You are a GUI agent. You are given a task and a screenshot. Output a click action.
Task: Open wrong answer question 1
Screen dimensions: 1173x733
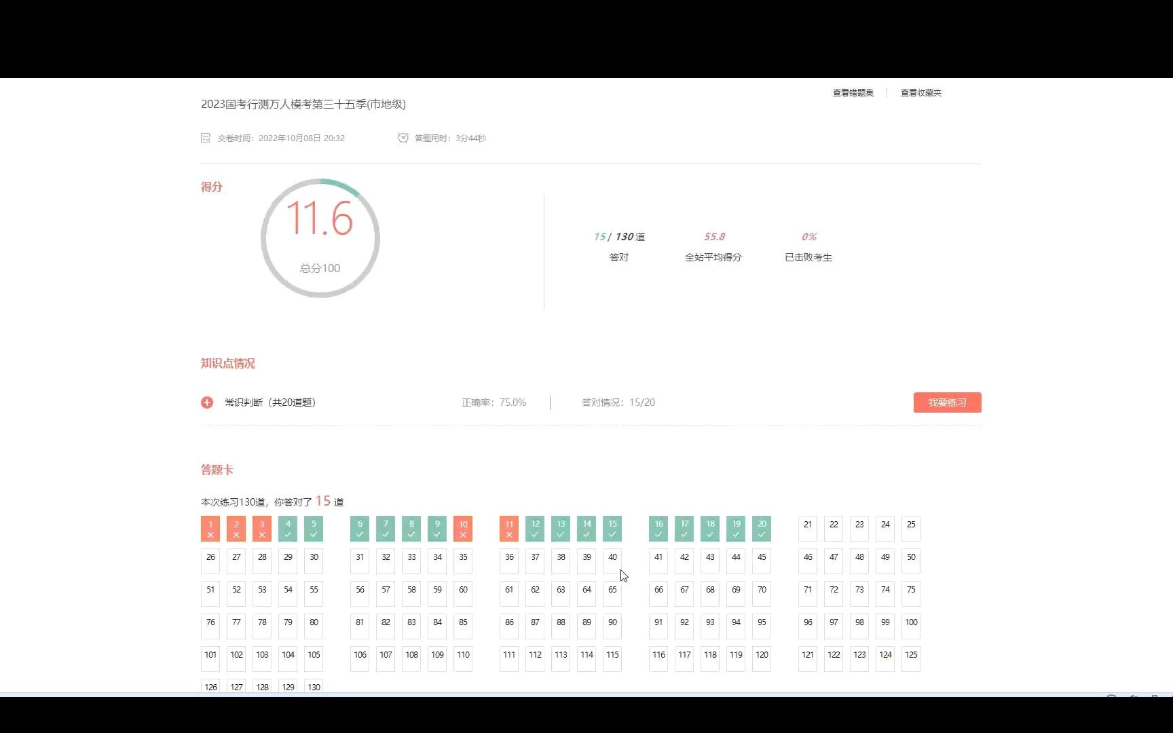point(210,529)
